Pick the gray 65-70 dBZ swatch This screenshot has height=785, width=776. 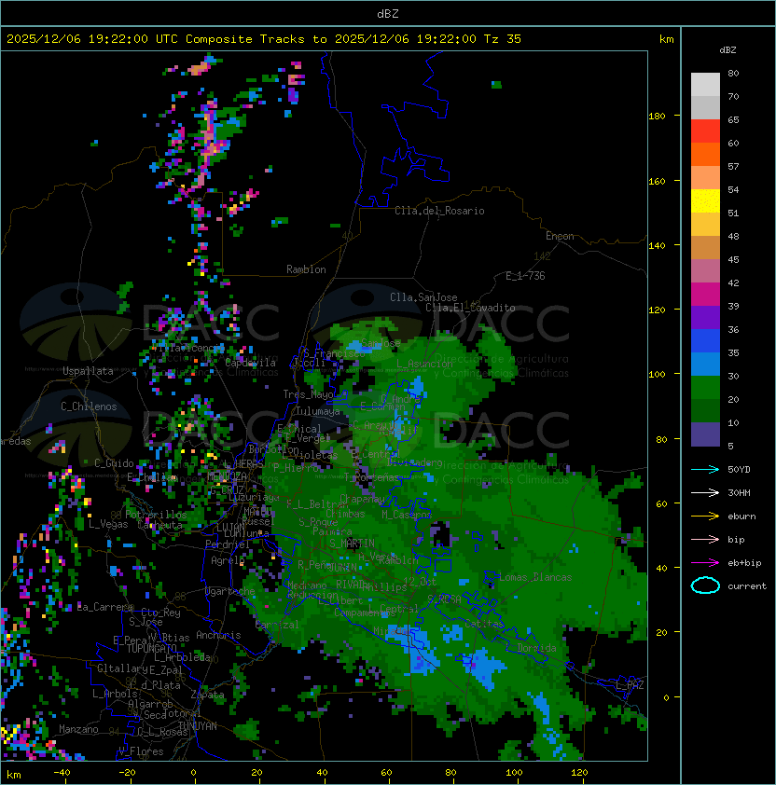(705, 107)
